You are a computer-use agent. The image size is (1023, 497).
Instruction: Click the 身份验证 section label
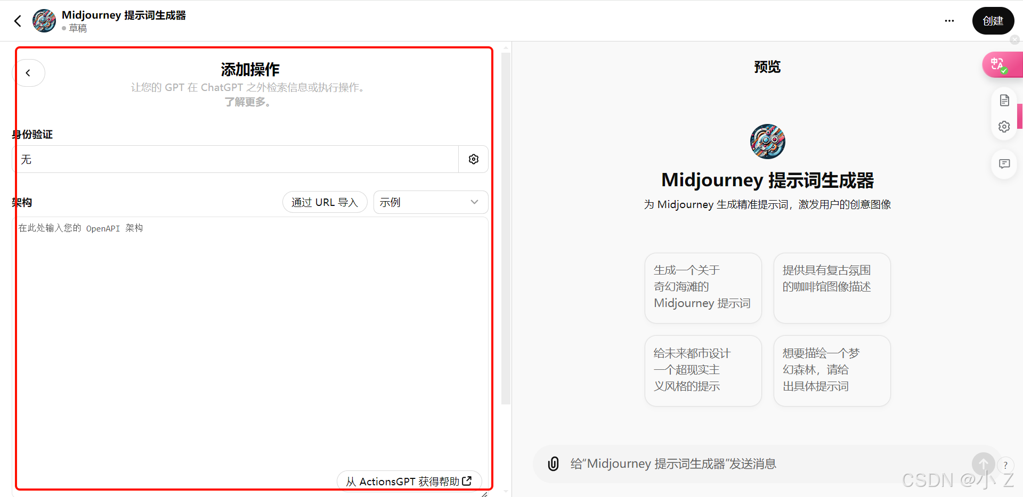[x=33, y=134]
